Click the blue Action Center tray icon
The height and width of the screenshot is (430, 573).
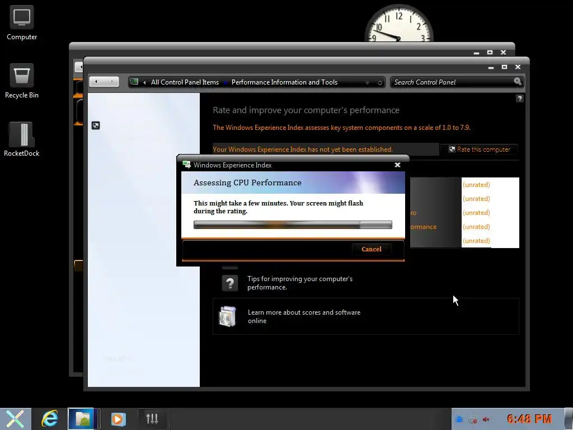tap(459, 419)
